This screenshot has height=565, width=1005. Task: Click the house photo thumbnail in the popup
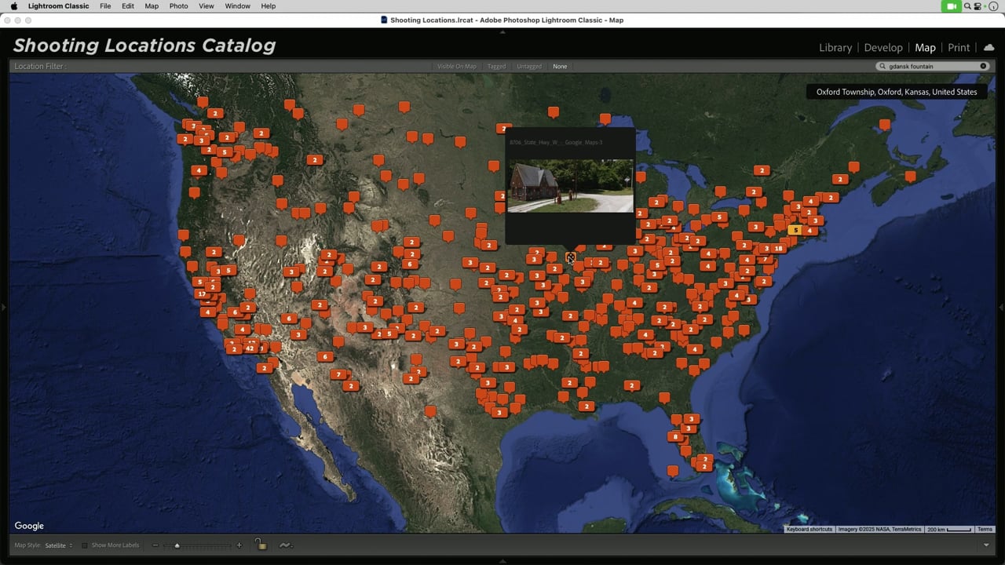click(570, 186)
